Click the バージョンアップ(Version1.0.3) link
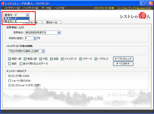154x114 pixels. click(x=134, y=8)
